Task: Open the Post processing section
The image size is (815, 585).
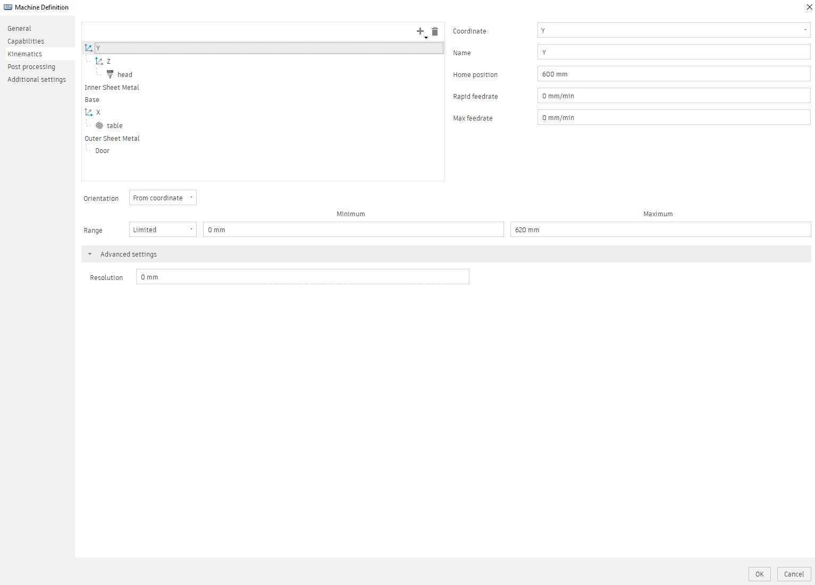Action: (x=31, y=67)
